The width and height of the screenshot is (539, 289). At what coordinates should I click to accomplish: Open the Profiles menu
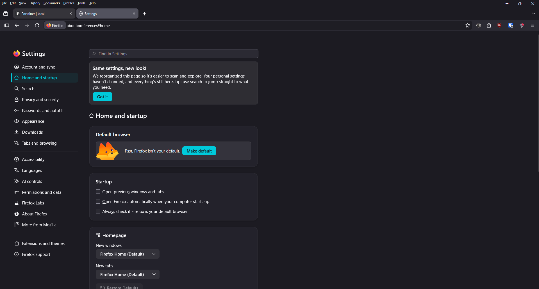[69, 3]
